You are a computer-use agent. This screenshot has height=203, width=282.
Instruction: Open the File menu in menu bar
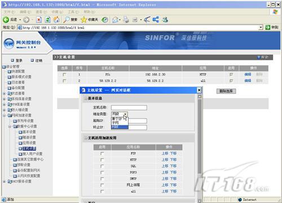tap(9, 12)
